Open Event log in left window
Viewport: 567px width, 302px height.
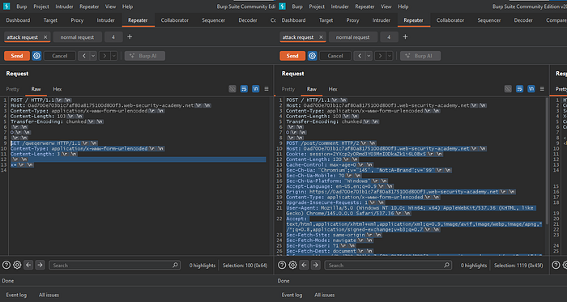tap(16, 295)
